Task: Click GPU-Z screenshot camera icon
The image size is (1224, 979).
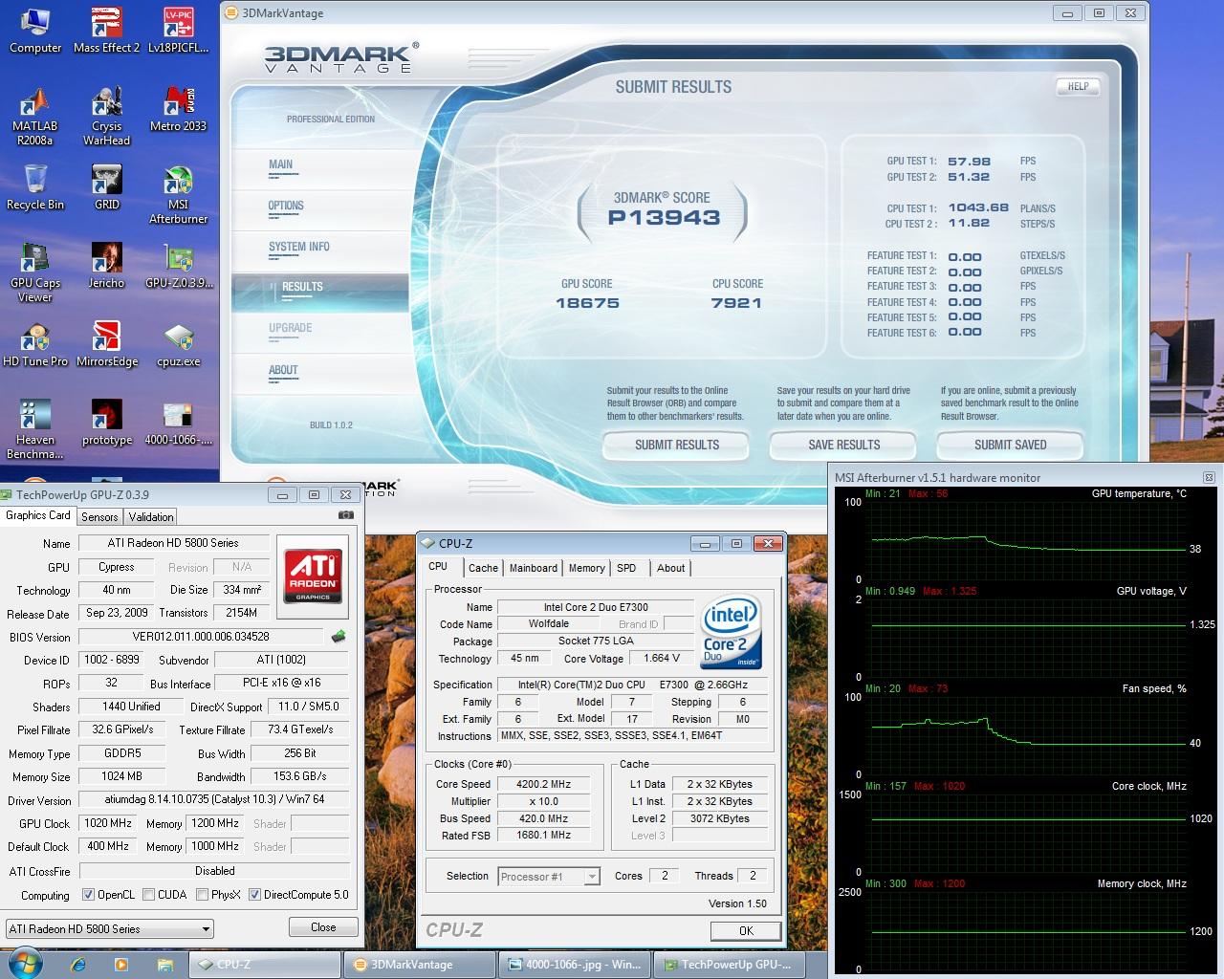Action: pos(346,515)
